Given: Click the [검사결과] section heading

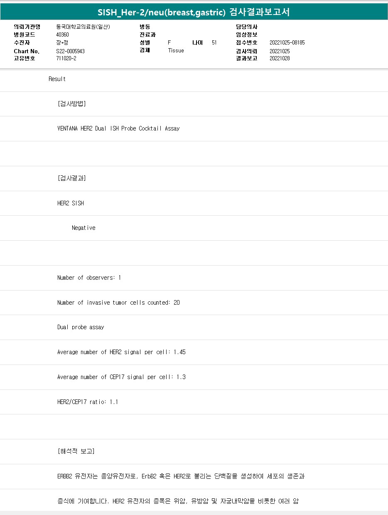Looking at the screenshot, I should pyautogui.click(x=71, y=178).
